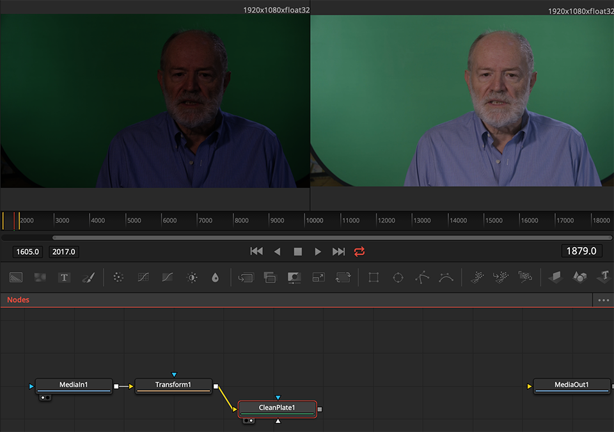614x432 pixels.
Task: Toggle CleanPlate1's white viewer indicator dot
Action: [251, 420]
